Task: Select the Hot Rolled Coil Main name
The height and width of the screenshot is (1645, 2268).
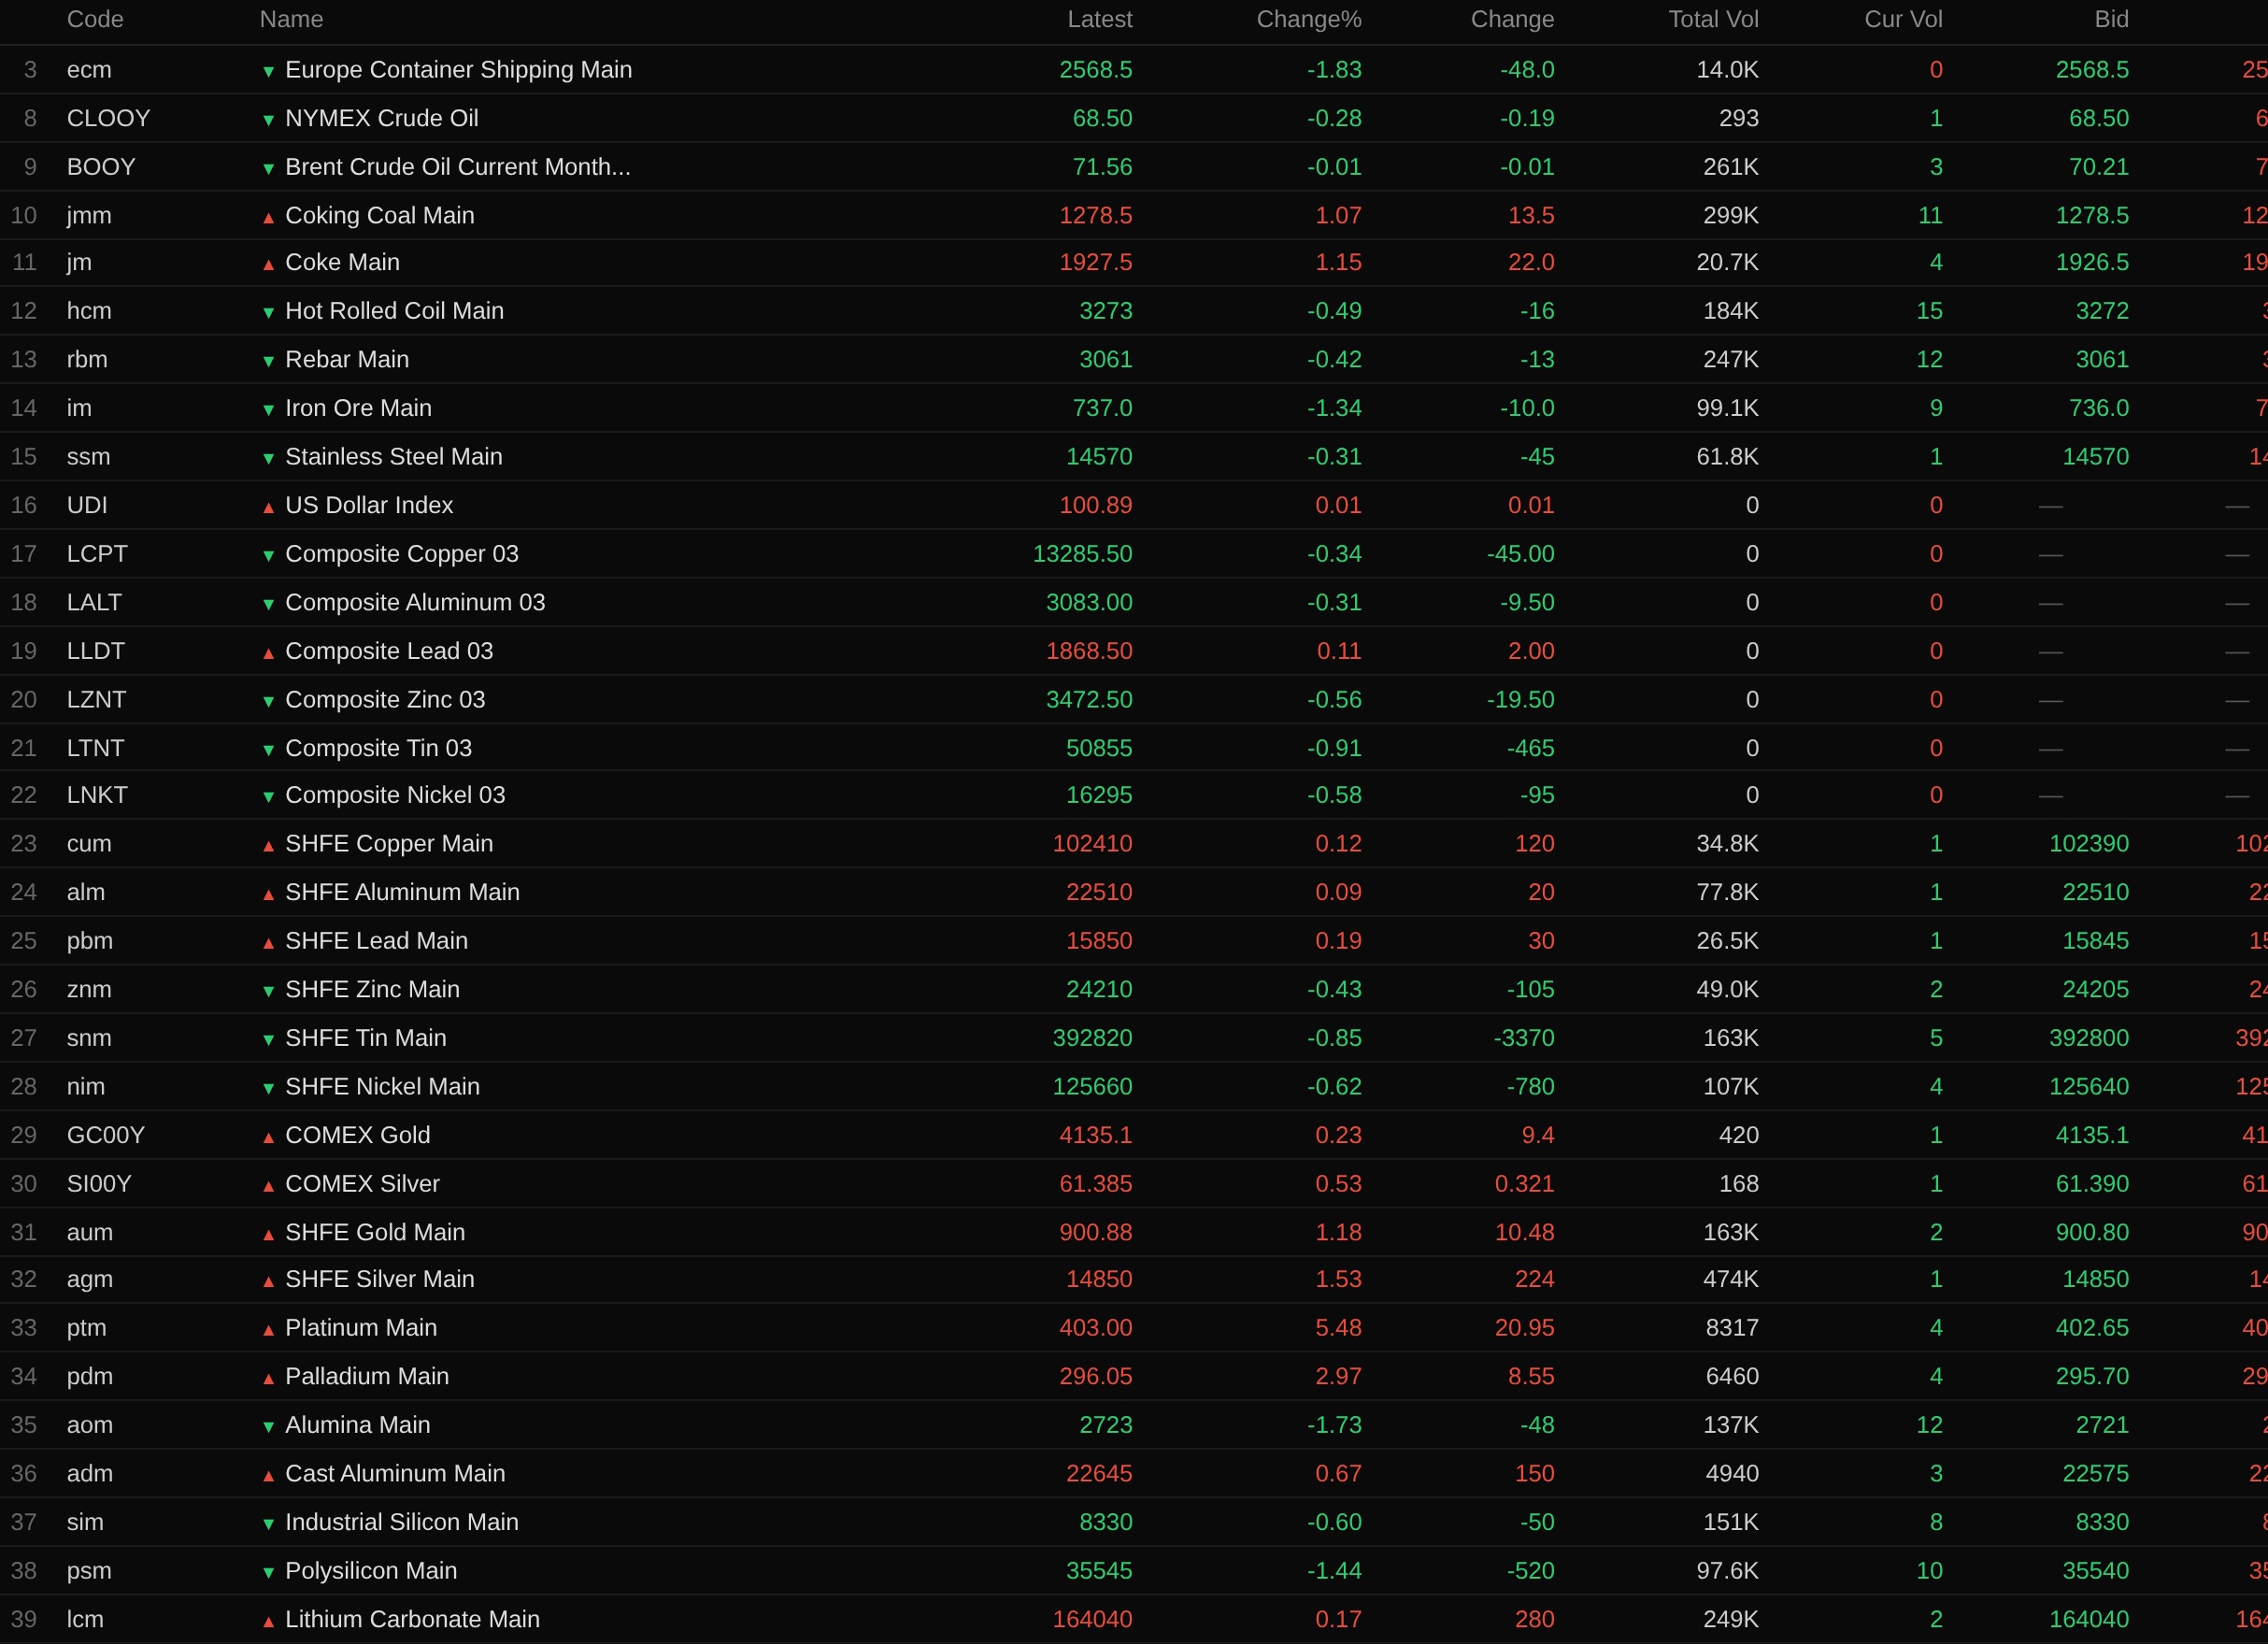Action: (394, 311)
